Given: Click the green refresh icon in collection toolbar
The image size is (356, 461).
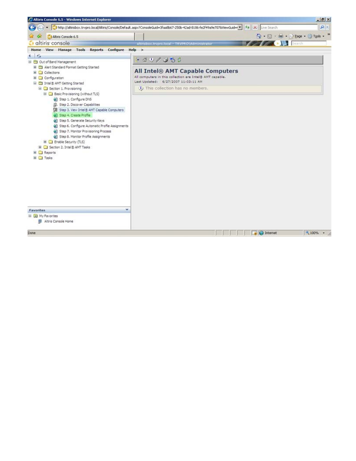Looking at the screenshot, I should point(179,60).
